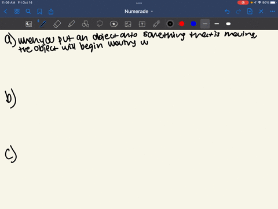This screenshot has height=209, width=278.
Task: Select the medium stroke width
Action: 217,24
